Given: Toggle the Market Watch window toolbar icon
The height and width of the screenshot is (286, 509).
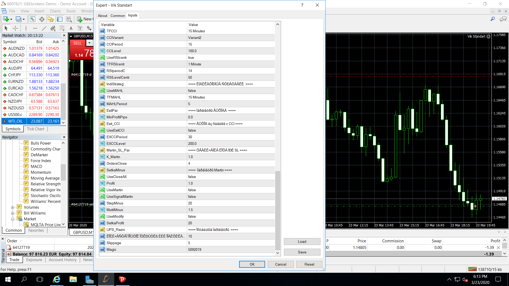Looking at the screenshot, I should pyautogui.click(x=33, y=19).
